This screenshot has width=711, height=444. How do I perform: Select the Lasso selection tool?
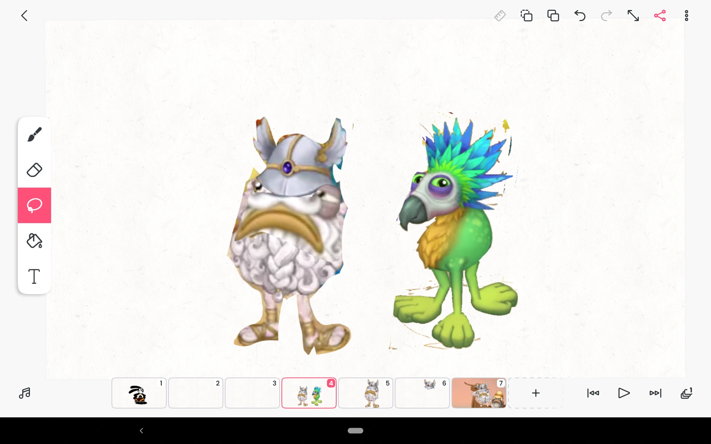coord(34,205)
